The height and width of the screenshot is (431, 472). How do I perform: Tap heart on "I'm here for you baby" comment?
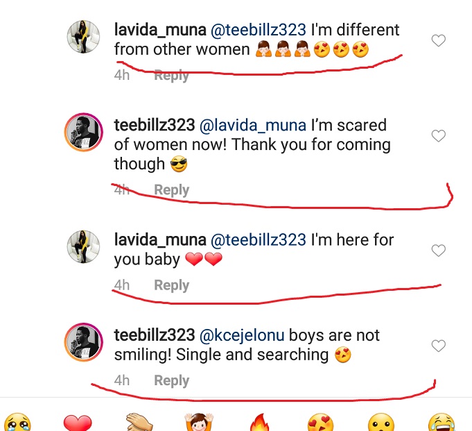(x=438, y=251)
